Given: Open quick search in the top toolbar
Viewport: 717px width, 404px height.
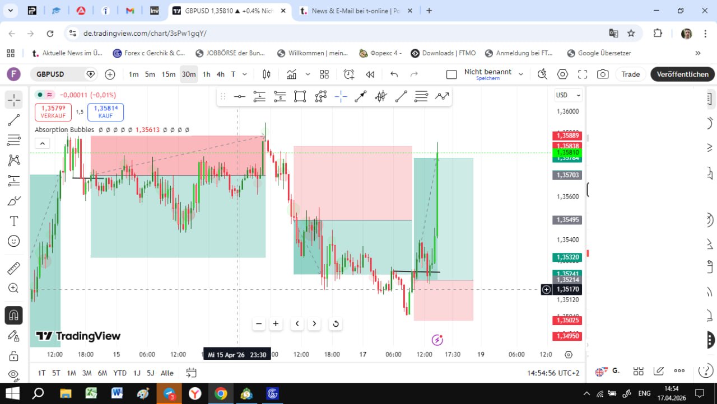Looking at the screenshot, I should coord(542,74).
